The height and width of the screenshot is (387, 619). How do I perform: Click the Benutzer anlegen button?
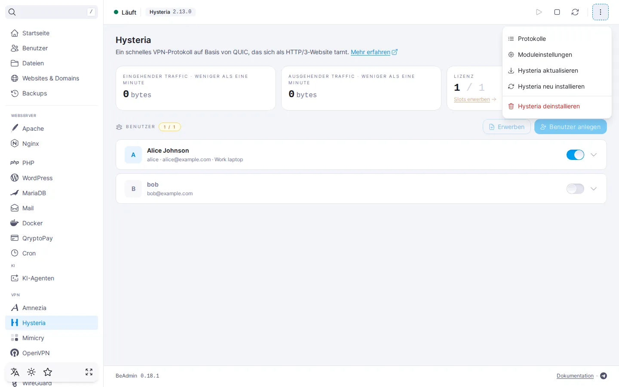[570, 127]
